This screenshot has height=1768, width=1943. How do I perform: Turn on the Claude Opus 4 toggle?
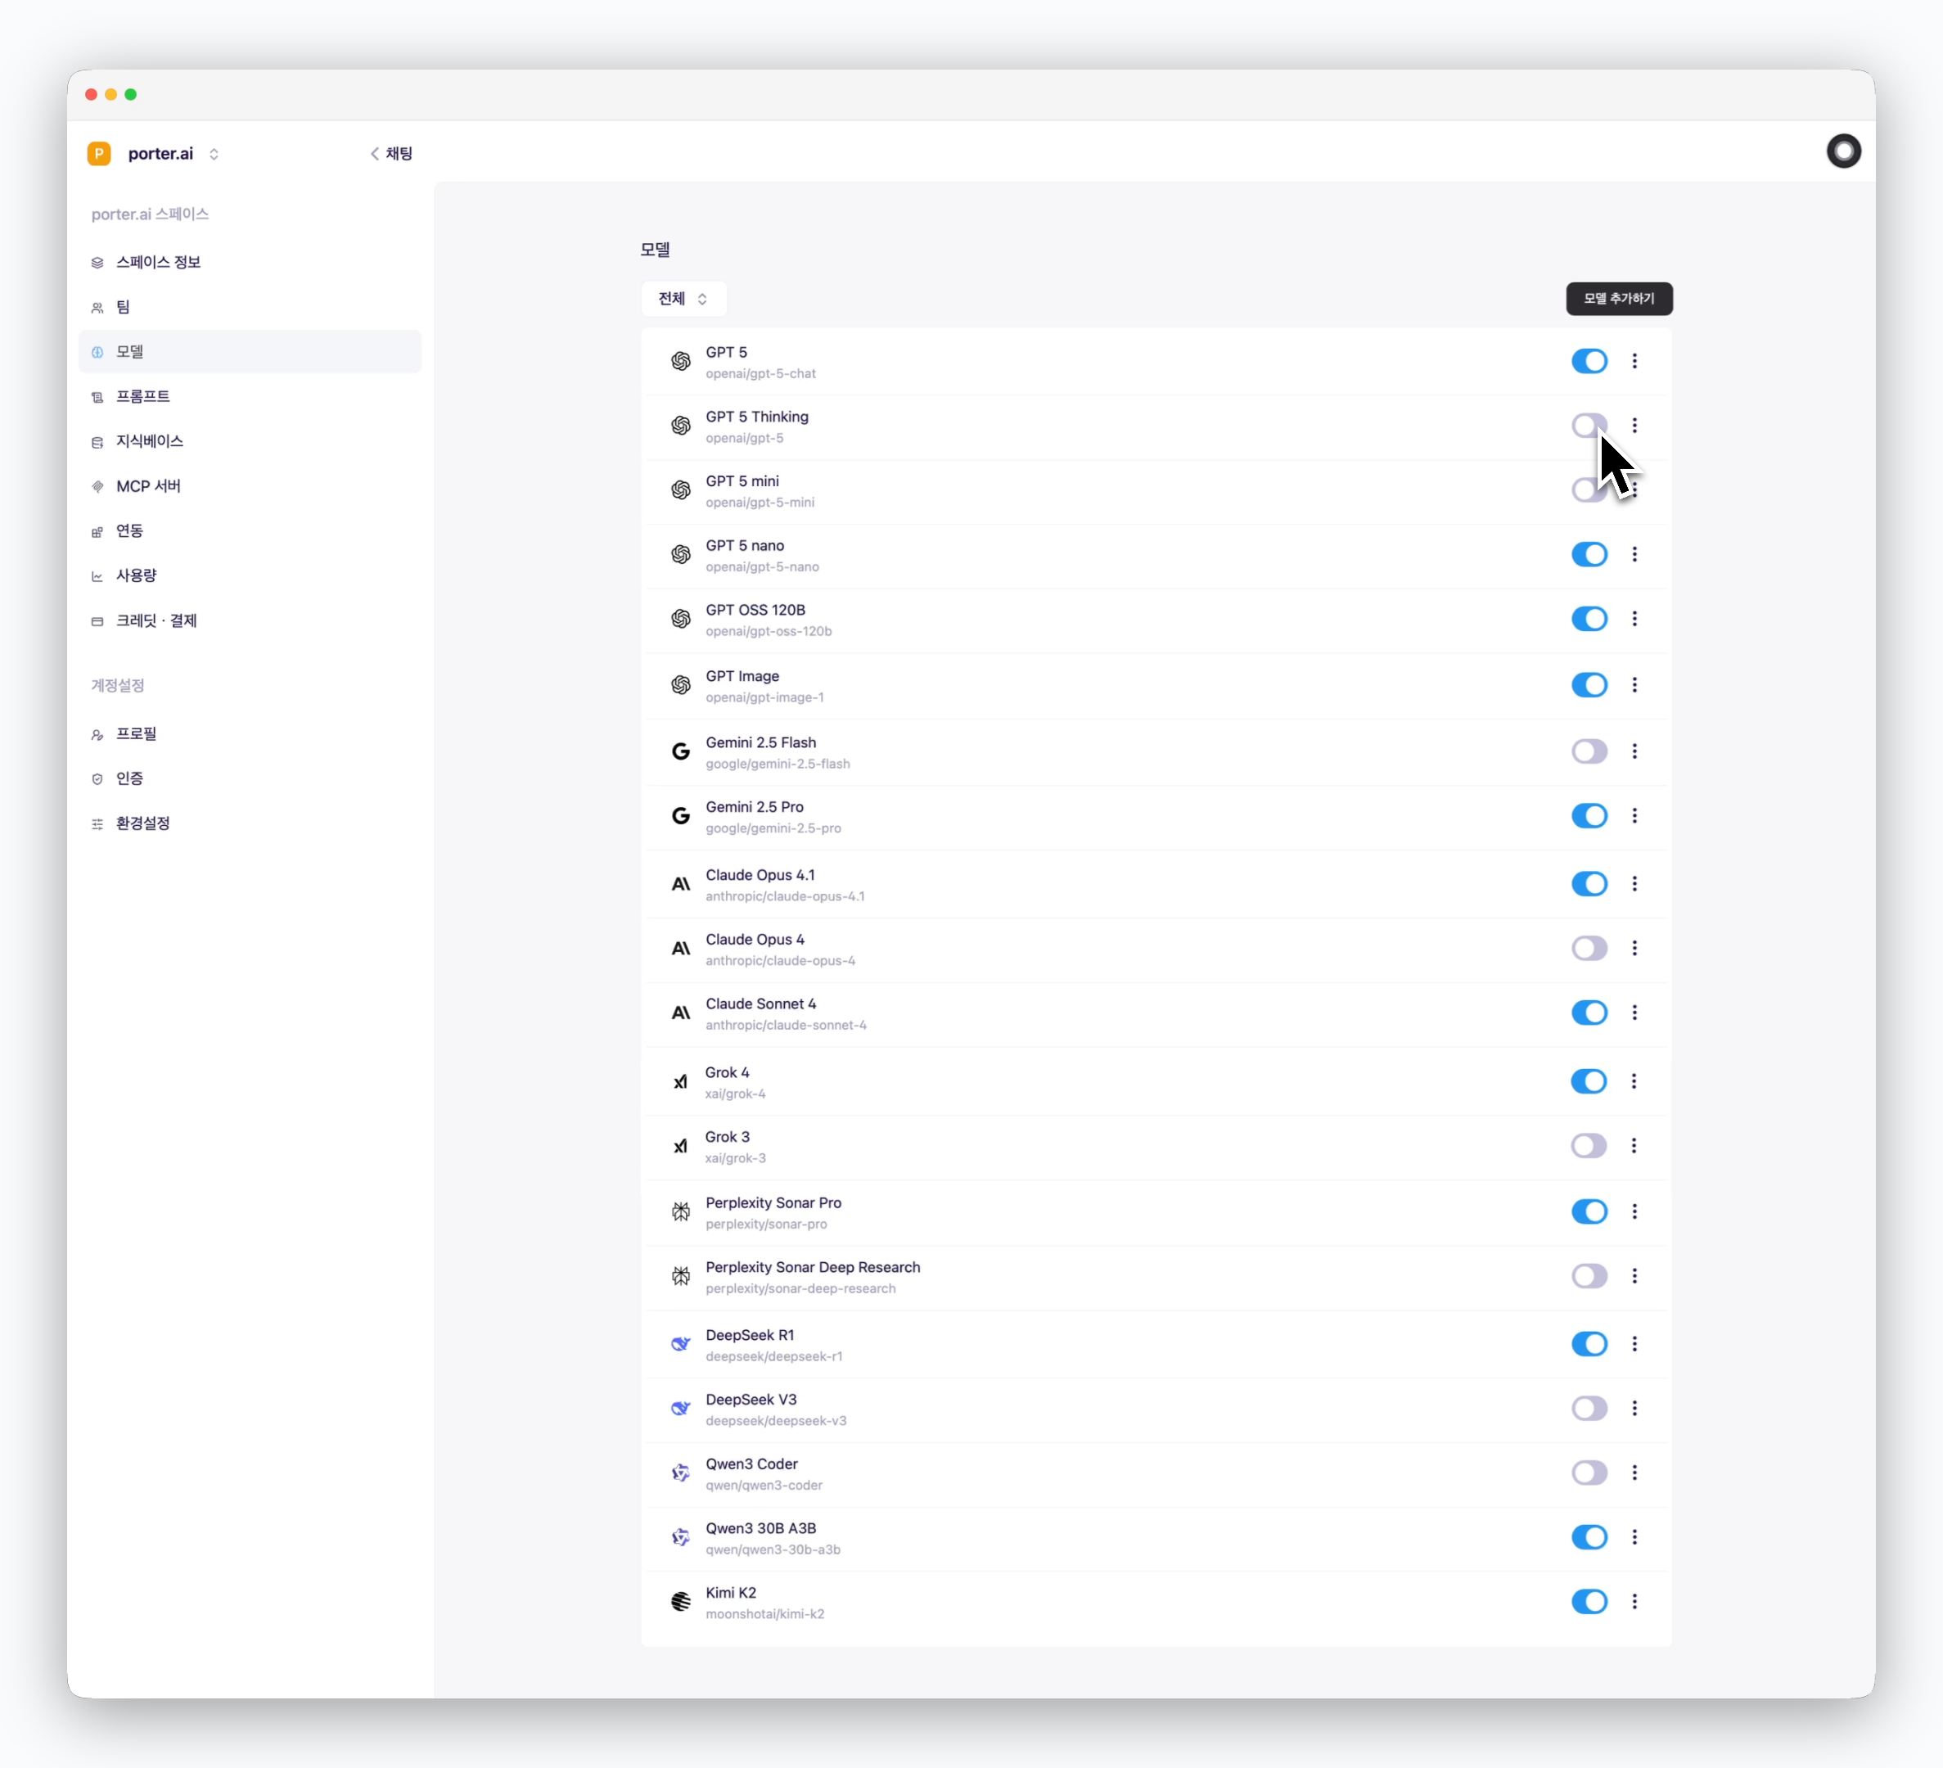[1589, 949]
